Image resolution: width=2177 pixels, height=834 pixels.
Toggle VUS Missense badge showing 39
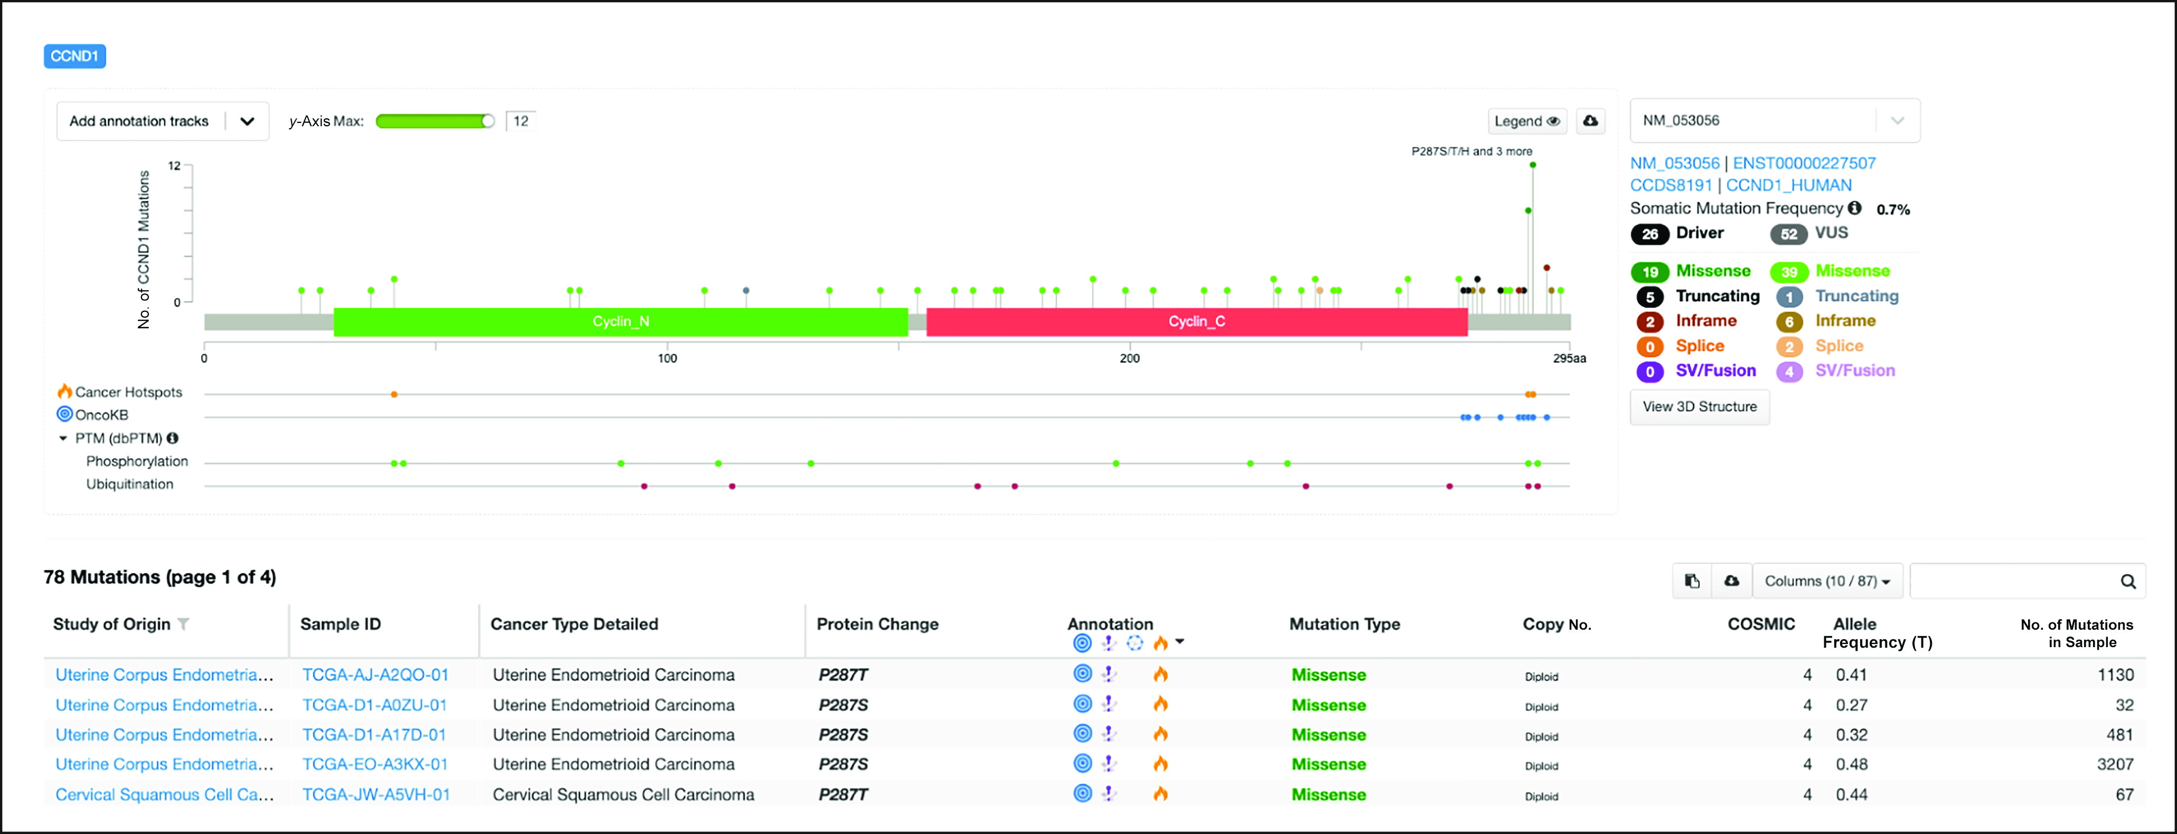[x=1789, y=272]
